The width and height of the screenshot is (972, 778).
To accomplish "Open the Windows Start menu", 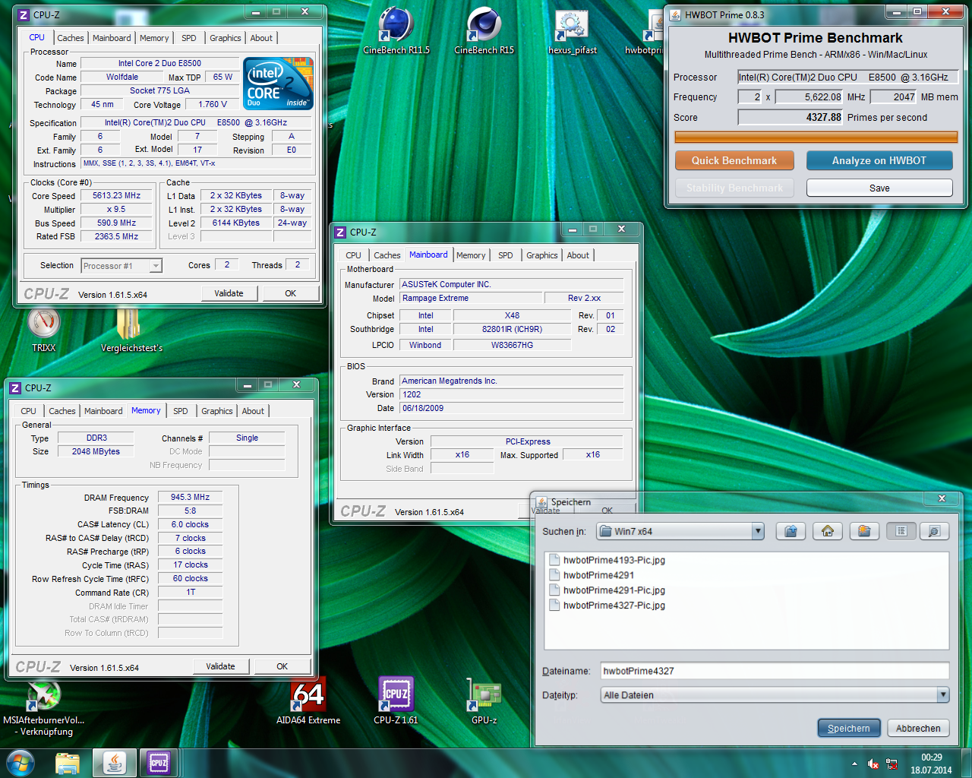I will 20,763.
